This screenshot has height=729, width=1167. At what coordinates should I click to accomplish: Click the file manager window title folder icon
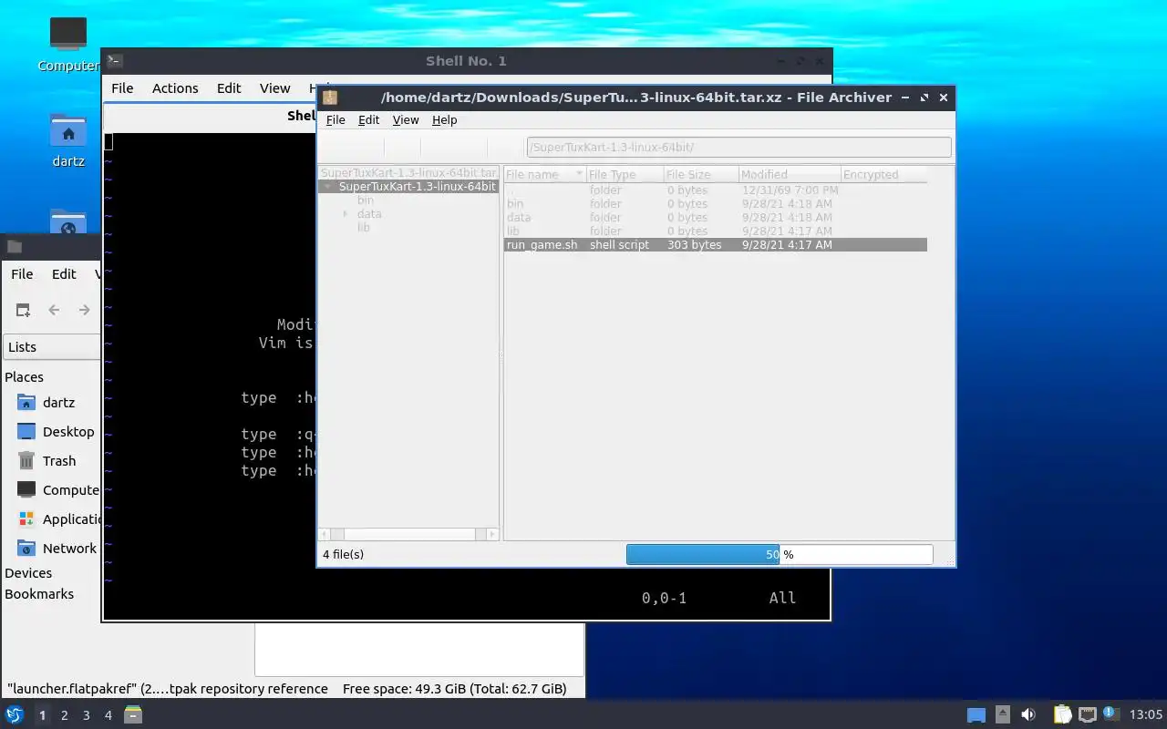tap(14, 246)
